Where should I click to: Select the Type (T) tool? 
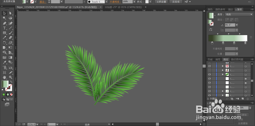click(x=4, y=28)
